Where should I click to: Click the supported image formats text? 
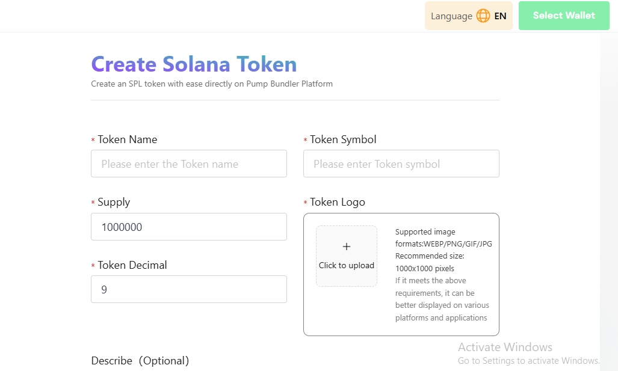443,238
